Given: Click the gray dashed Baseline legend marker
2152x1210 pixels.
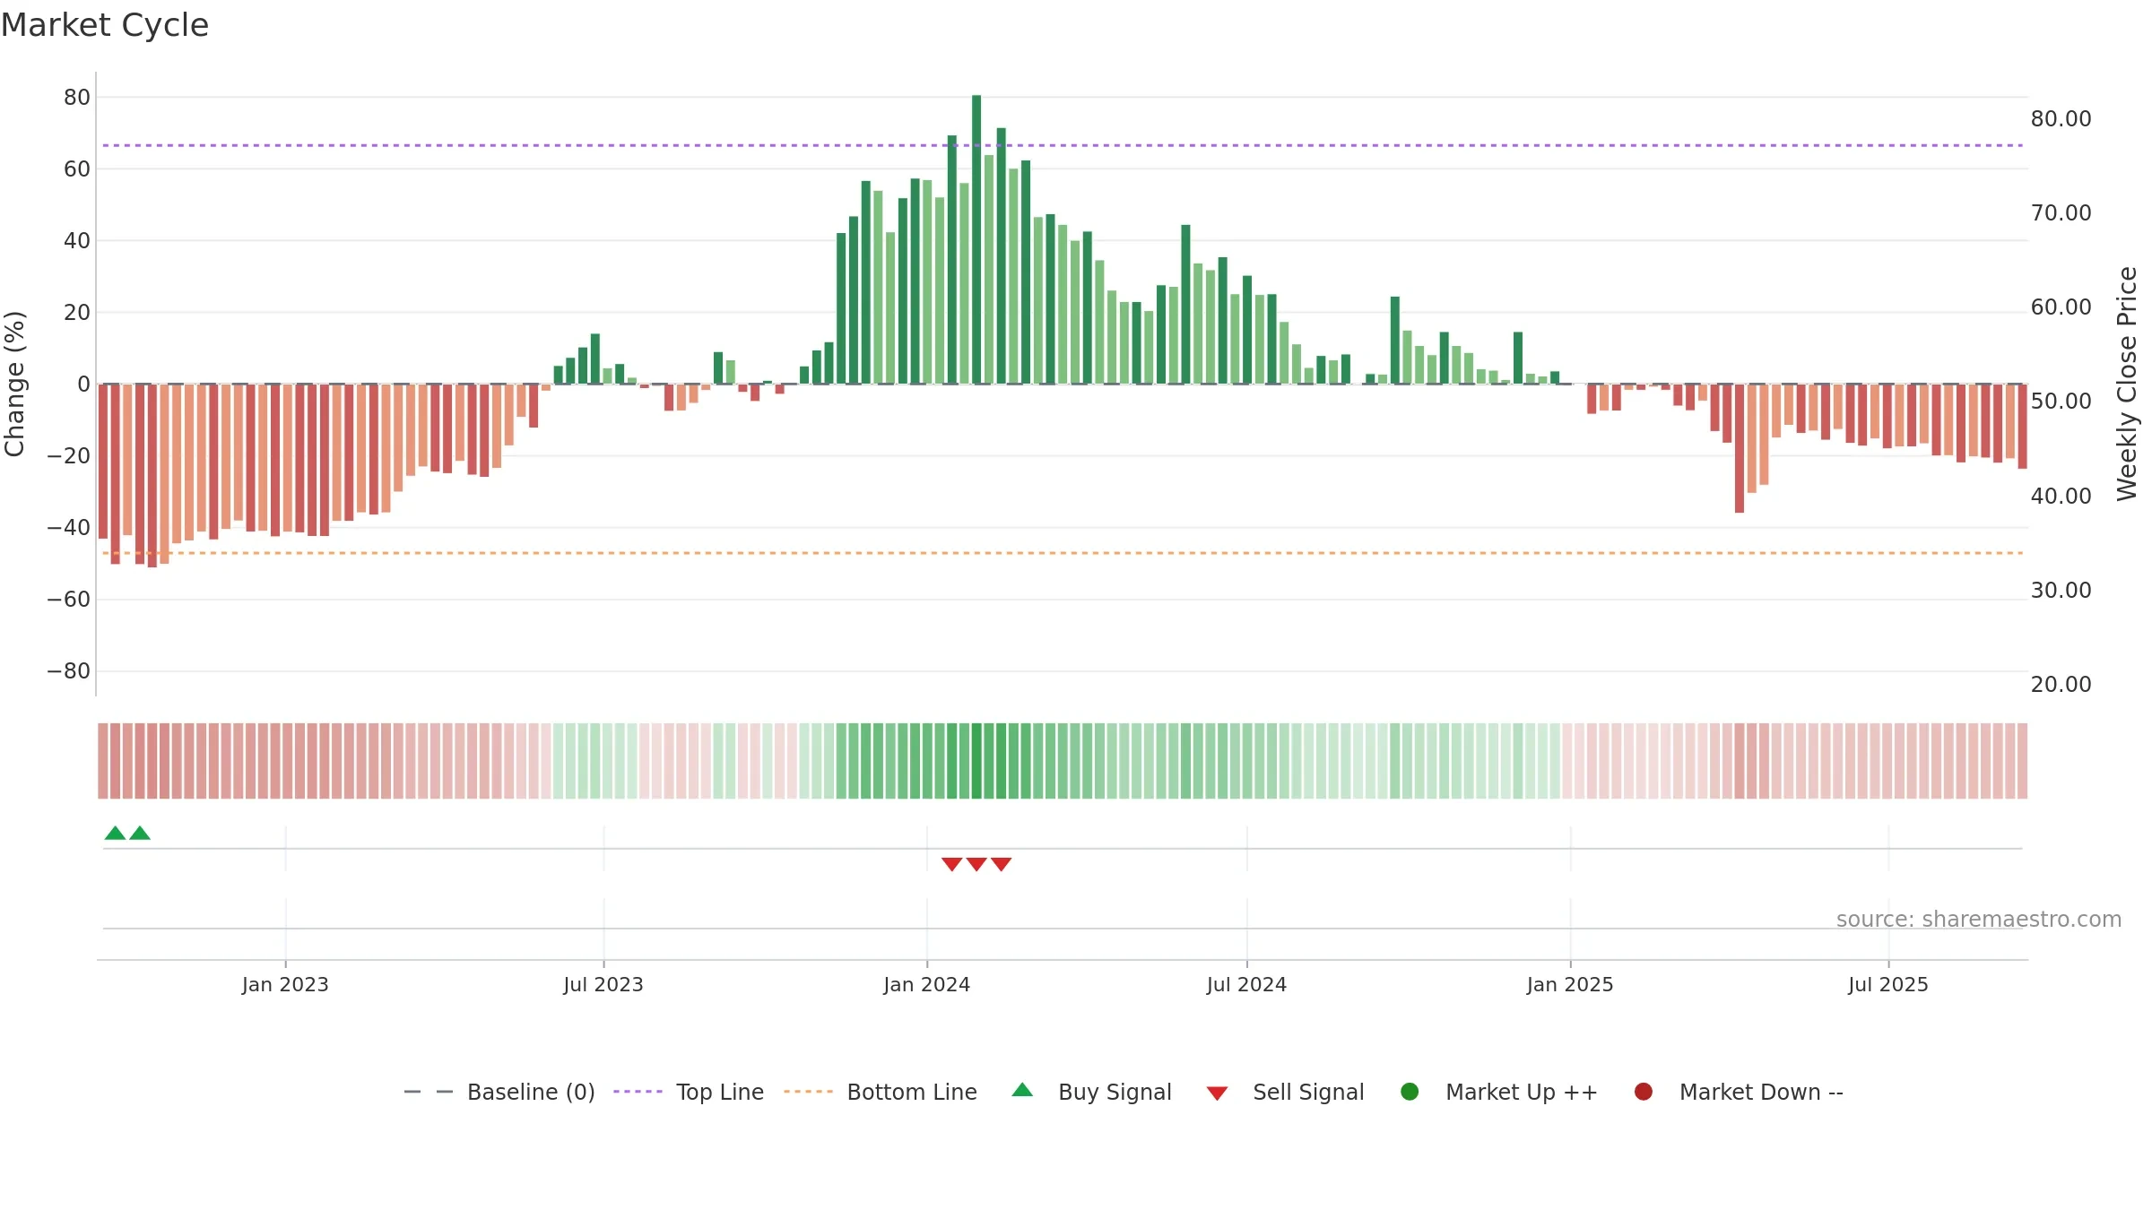Looking at the screenshot, I should click(429, 1092).
